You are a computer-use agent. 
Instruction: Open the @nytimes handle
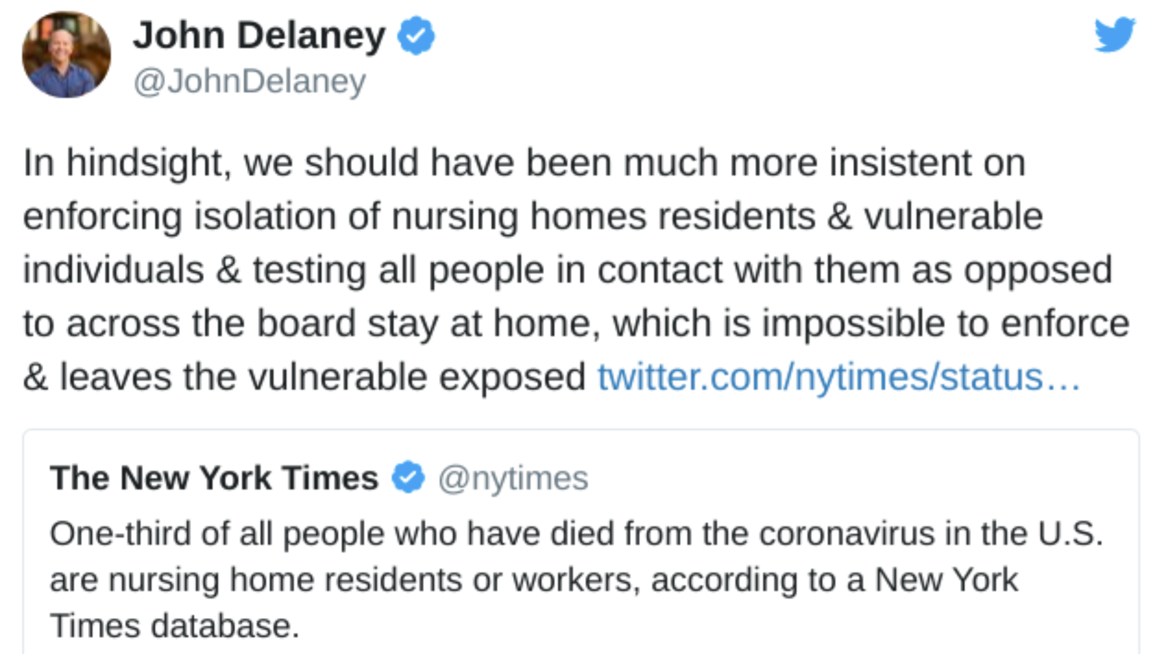point(513,478)
